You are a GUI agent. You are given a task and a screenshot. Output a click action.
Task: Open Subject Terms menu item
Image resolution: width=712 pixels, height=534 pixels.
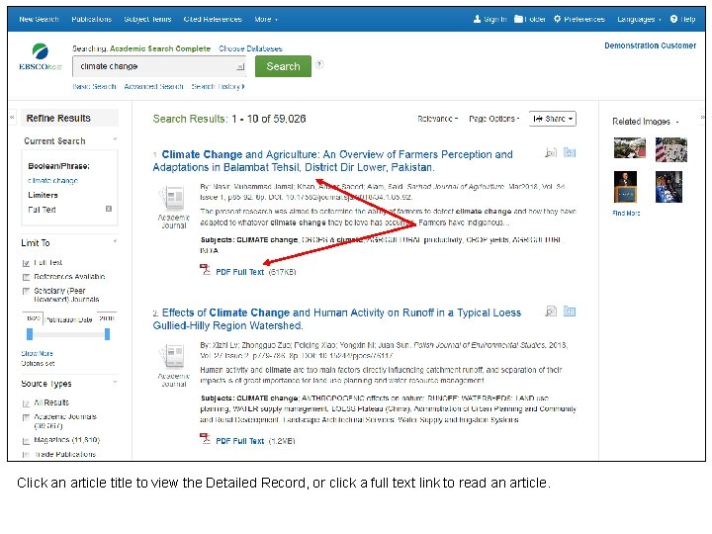147,19
